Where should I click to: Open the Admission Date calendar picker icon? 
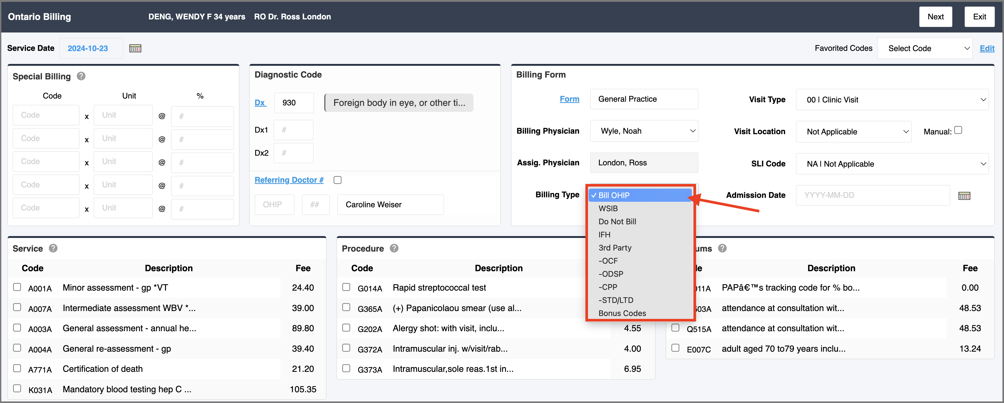(964, 195)
